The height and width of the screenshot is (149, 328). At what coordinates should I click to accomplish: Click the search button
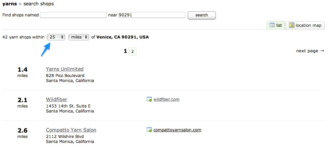click(202, 15)
